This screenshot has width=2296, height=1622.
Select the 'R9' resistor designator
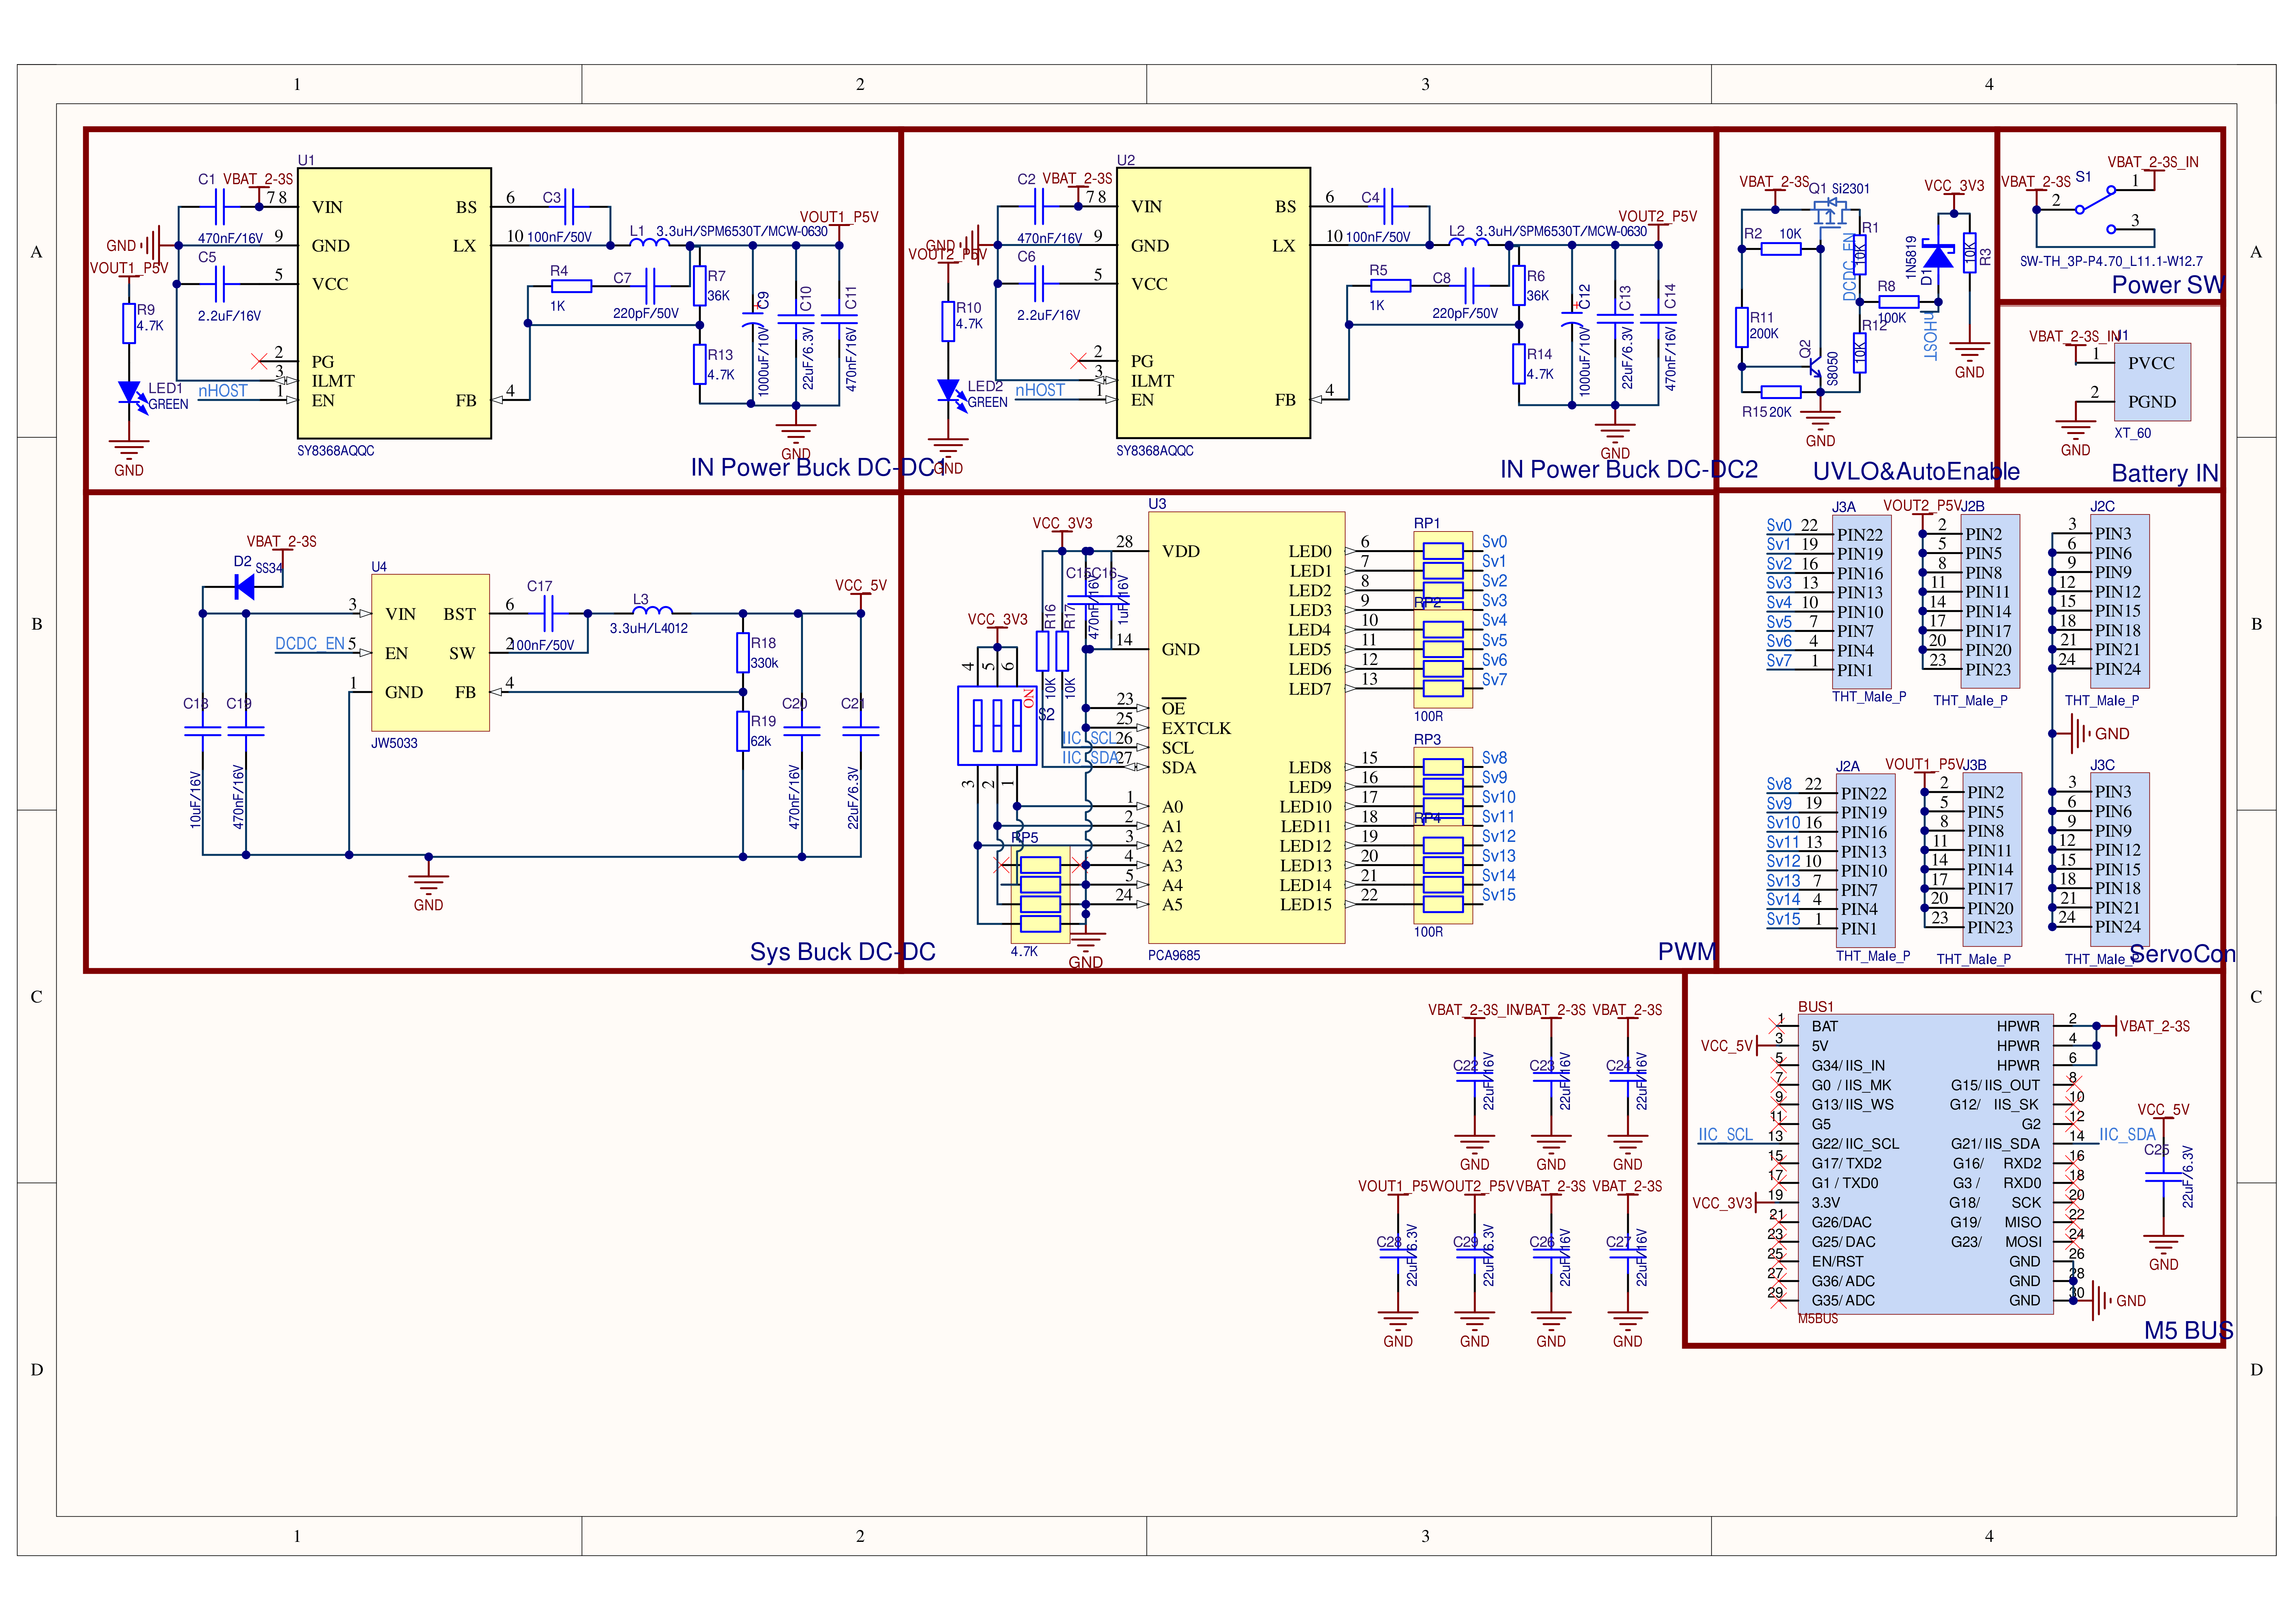(x=146, y=310)
